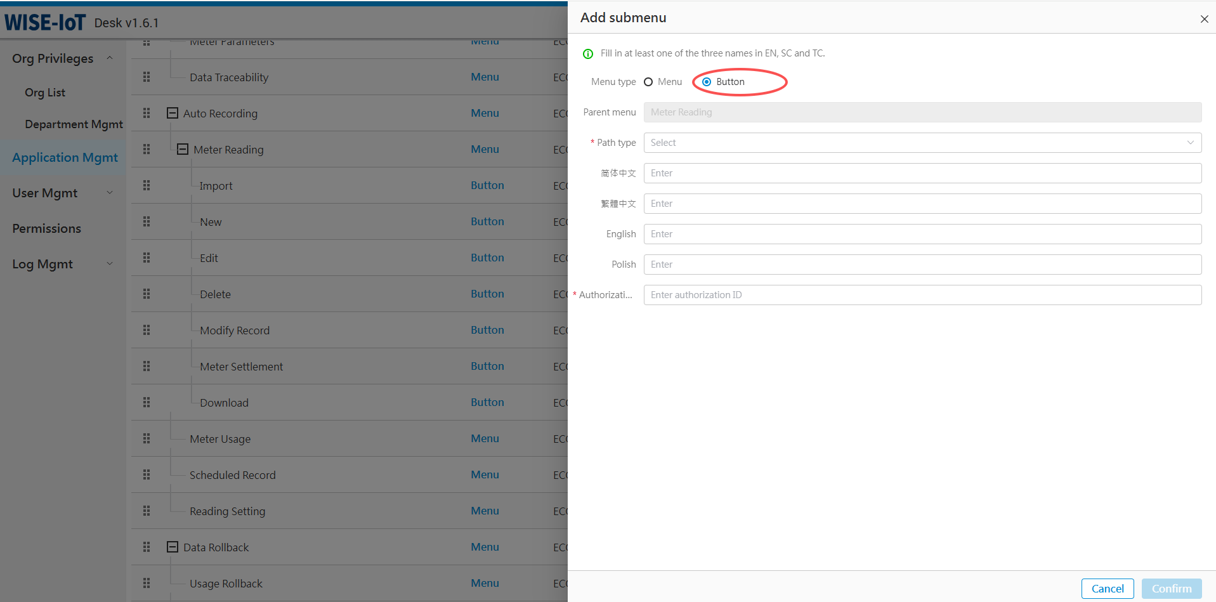1216x602 pixels.
Task: Click drag handle beside Import row
Action: (147, 185)
